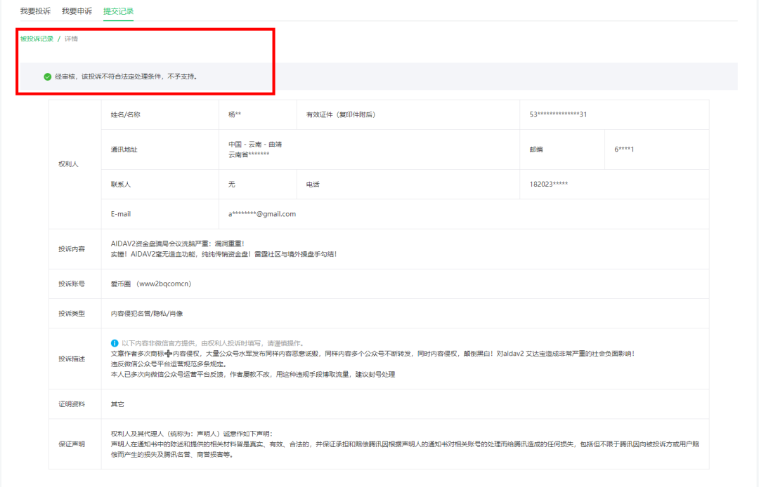Click complaint type 内容侵犯名誉/隐私/肖像
The height and width of the screenshot is (487, 759).
pyautogui.click(x=147, y=314)
